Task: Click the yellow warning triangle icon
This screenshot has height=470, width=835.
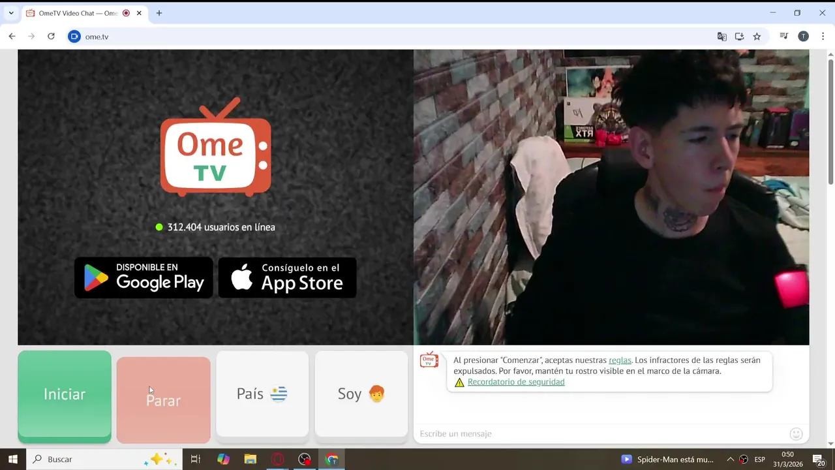Action: click(459, 383)
